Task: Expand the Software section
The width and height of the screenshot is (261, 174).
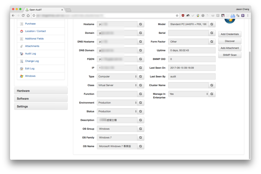Action: pyautogui.click(x=41, y=99)
